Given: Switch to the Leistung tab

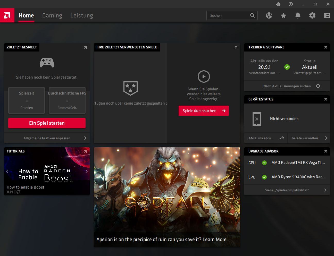Looking at the screenshot, I should [82, 15].
